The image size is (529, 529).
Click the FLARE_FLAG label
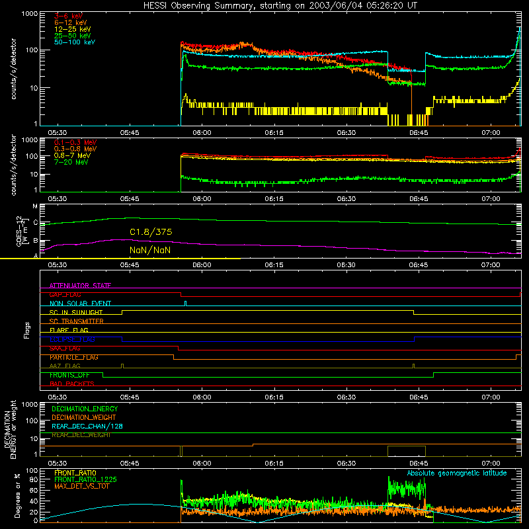69,330
